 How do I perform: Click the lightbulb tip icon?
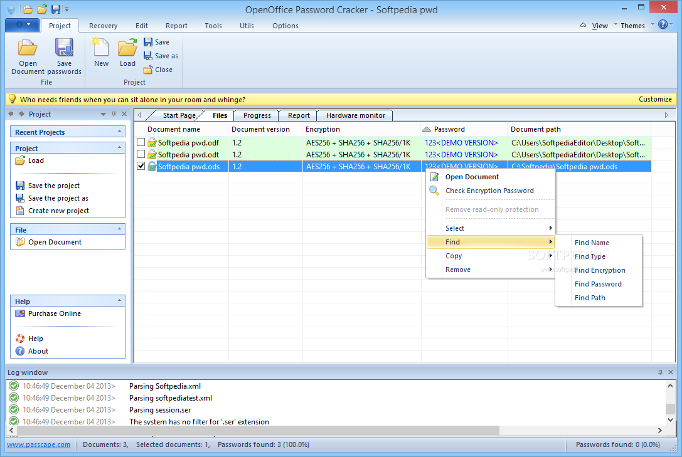(12, 99)
